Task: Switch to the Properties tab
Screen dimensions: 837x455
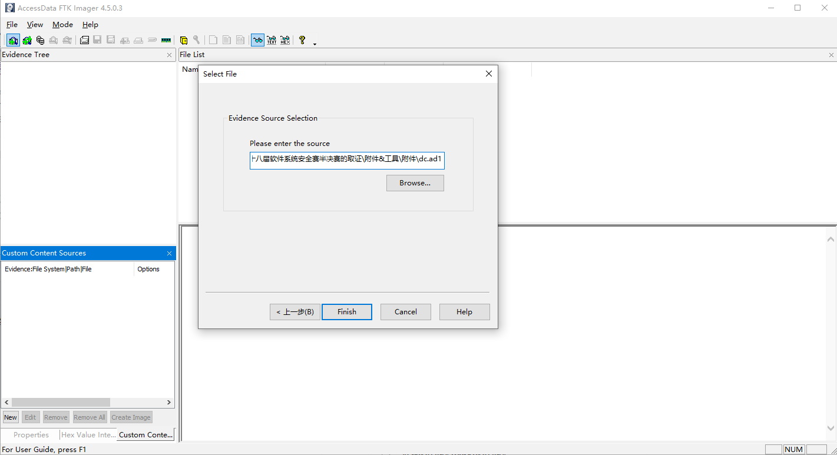Action: click(x=31, y=435)
